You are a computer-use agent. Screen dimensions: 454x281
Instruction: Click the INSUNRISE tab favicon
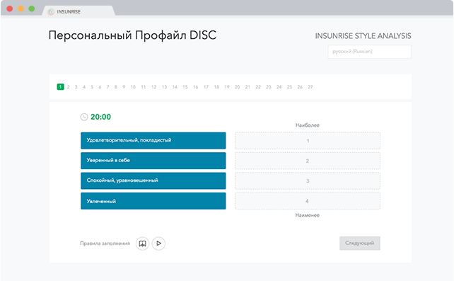(51, 11)
